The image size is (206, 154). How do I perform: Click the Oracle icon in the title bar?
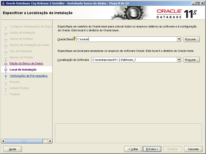3,3
